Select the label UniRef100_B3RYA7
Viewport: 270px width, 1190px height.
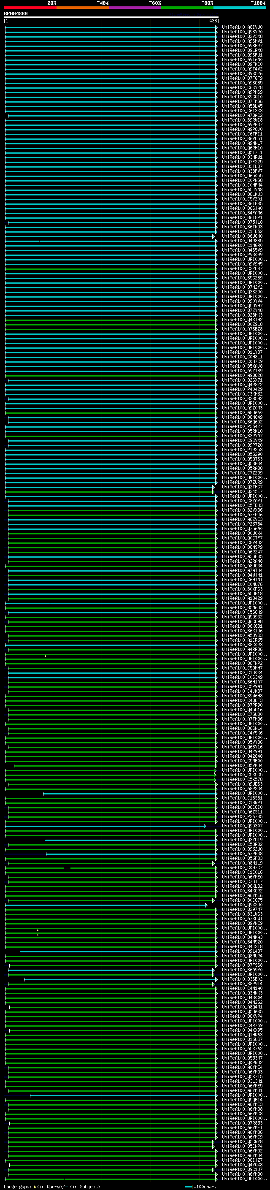pos(242,436)
